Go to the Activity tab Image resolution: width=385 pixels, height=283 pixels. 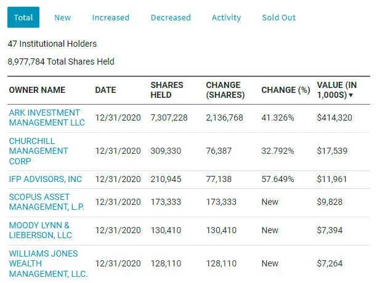[x=226, y=17]
